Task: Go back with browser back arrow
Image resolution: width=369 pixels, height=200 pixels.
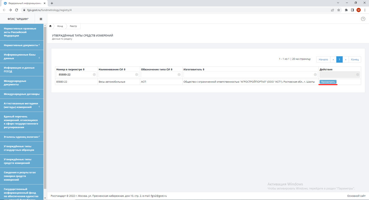Action: 4,10
